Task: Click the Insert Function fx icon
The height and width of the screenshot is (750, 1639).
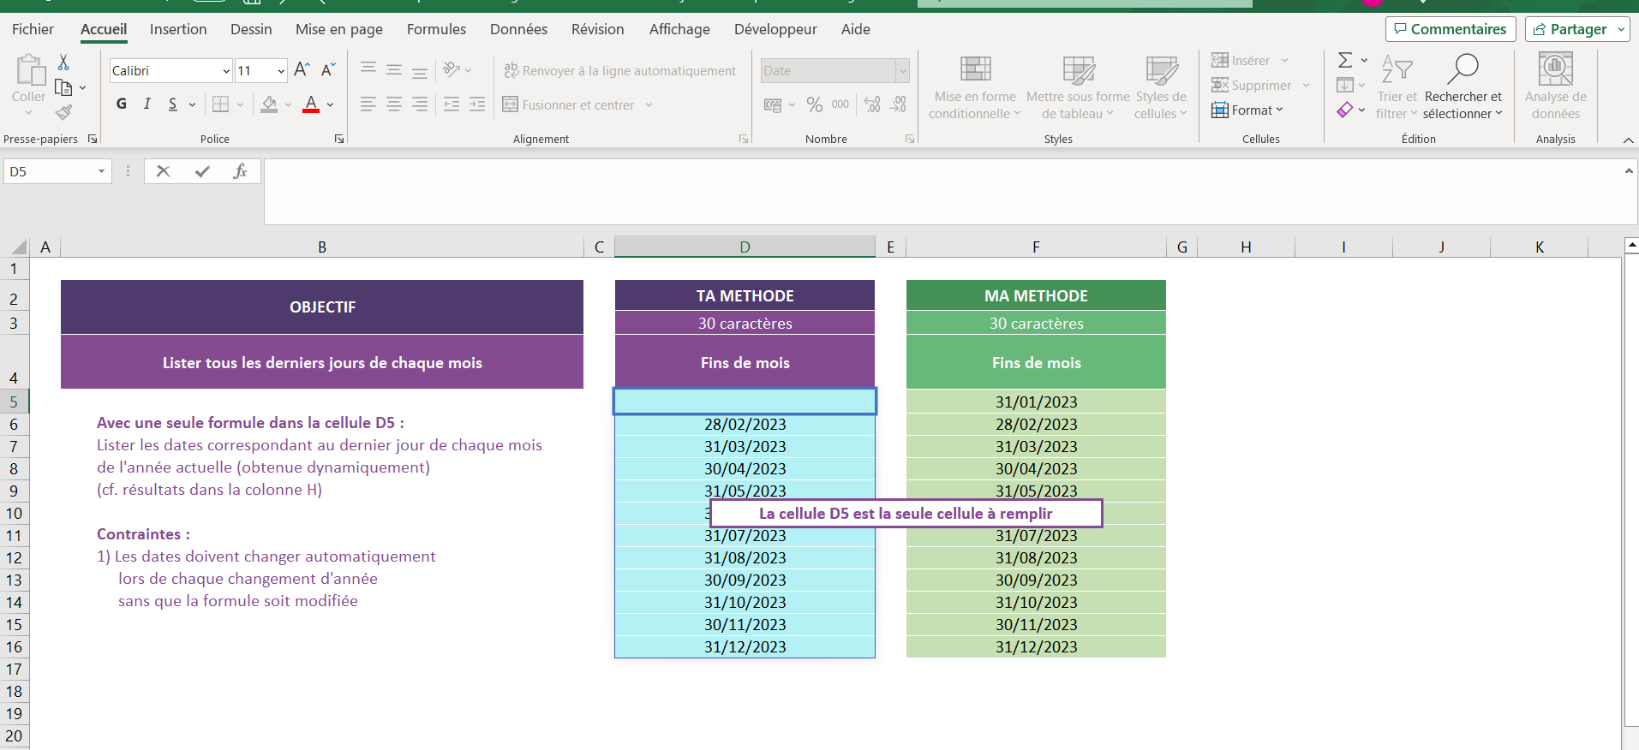Action: [240, 171]
